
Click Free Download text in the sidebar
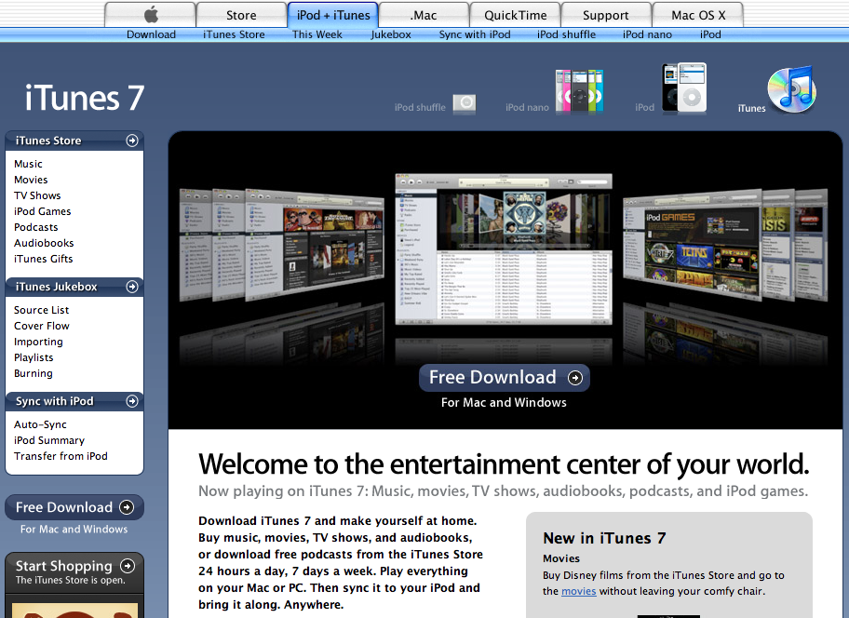64,507
